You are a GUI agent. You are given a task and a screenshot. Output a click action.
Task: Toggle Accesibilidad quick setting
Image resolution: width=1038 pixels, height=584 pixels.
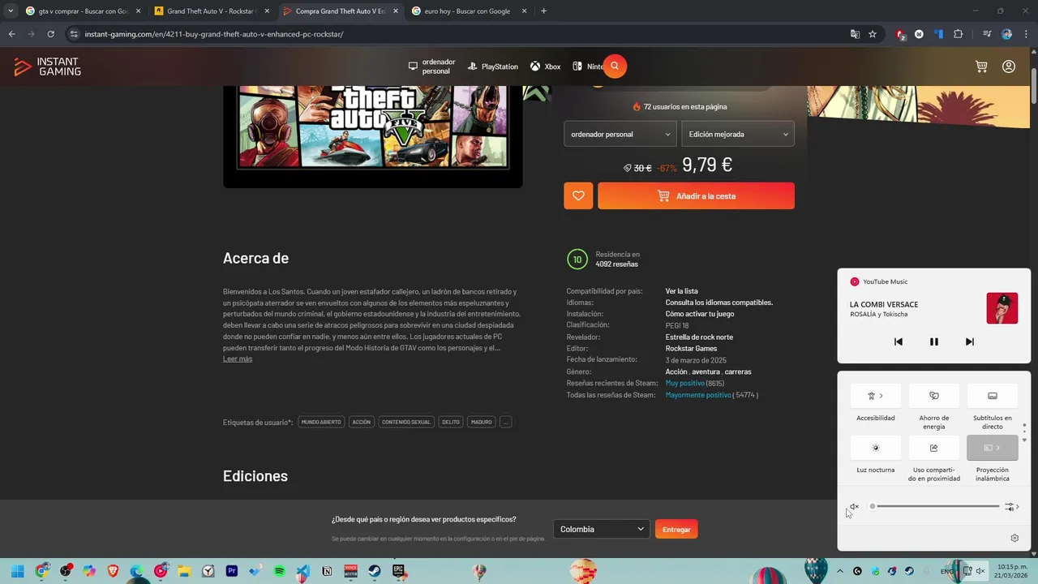(x=876, y=396)
